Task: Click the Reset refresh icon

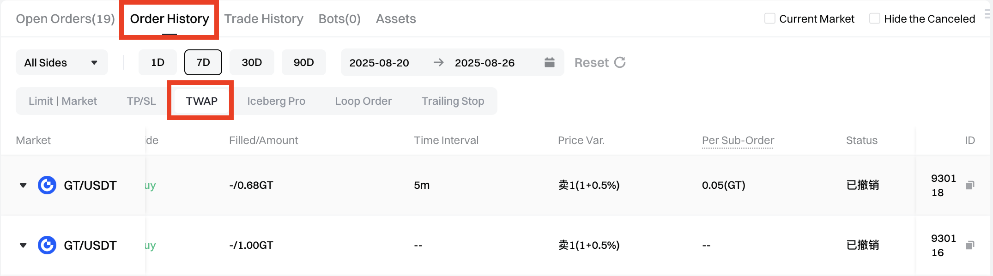Action: coord(620,62)
